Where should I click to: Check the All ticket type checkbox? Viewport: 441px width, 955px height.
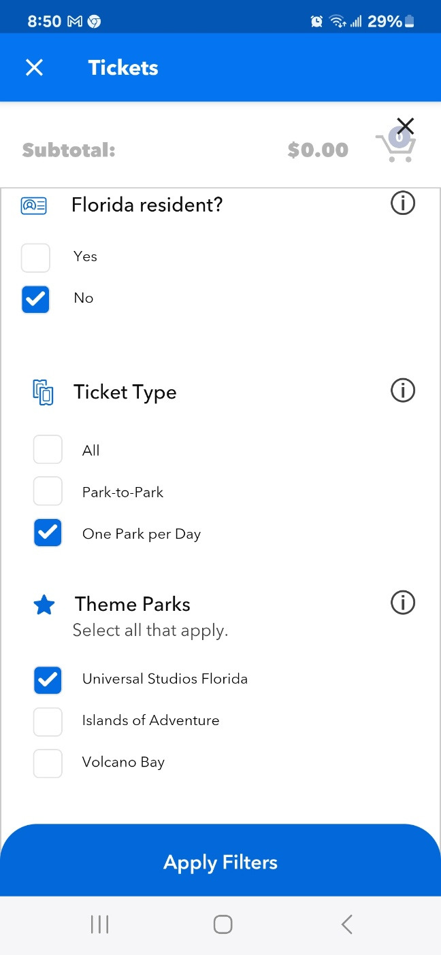[x=48, y=450]
